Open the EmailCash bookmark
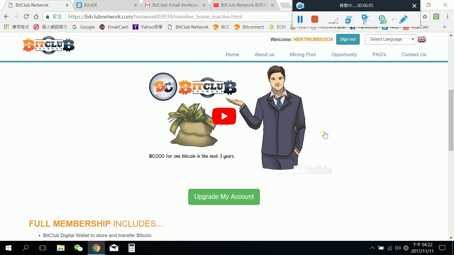The image size is (454, 255). tap(114, 27)
